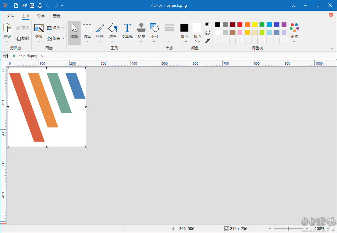Expand the 旋转 dropdown arrow
This screenshot has width=337, height=233.
pyautogui.click(x=63, y=38)
